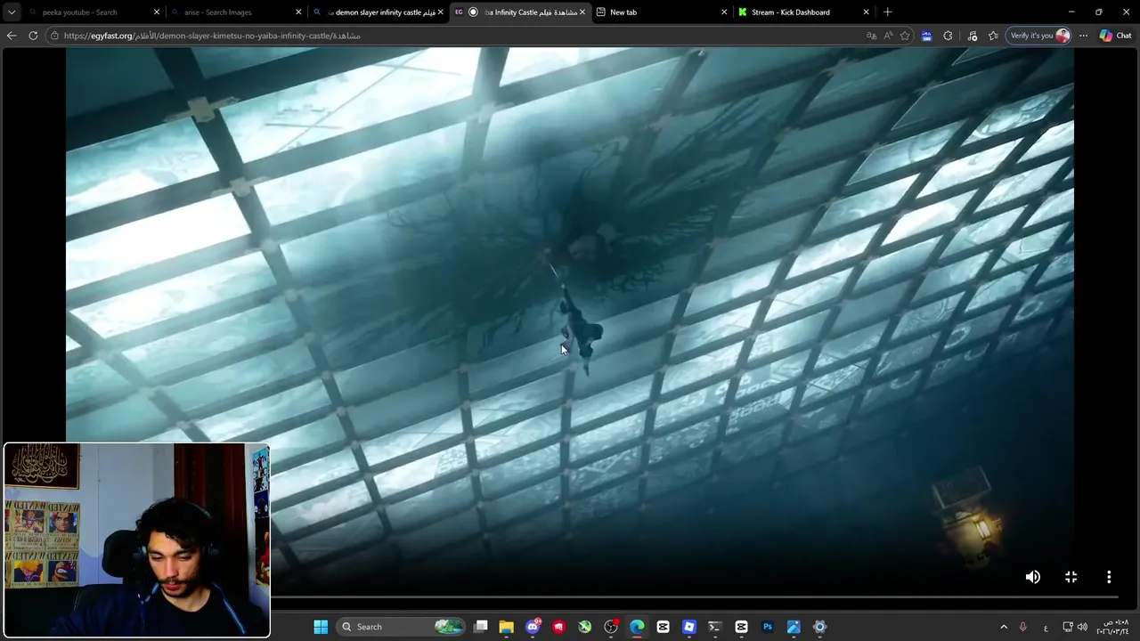
Task: Open the Xbox-style green icon in taskbar
Action: 584,627
